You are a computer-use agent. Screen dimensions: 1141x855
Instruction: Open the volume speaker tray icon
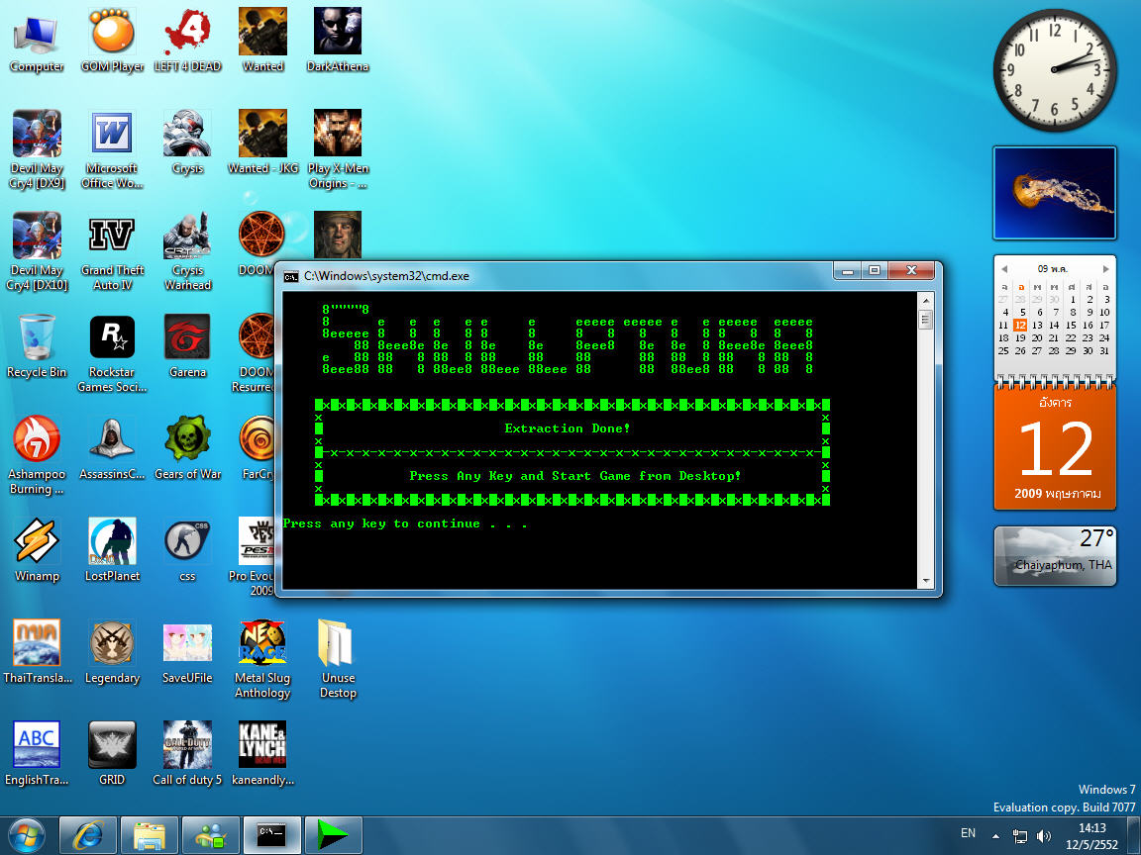coord(1044,836)
